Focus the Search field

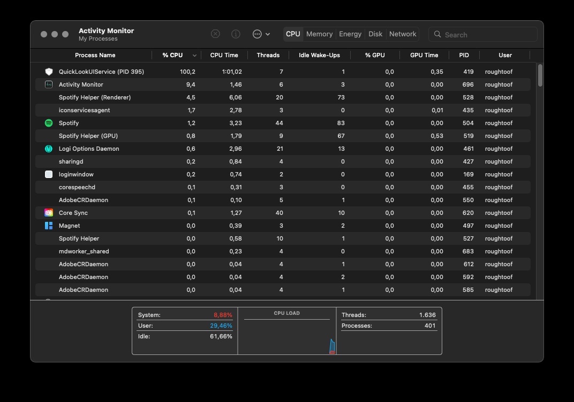click(x=483, y=34)
